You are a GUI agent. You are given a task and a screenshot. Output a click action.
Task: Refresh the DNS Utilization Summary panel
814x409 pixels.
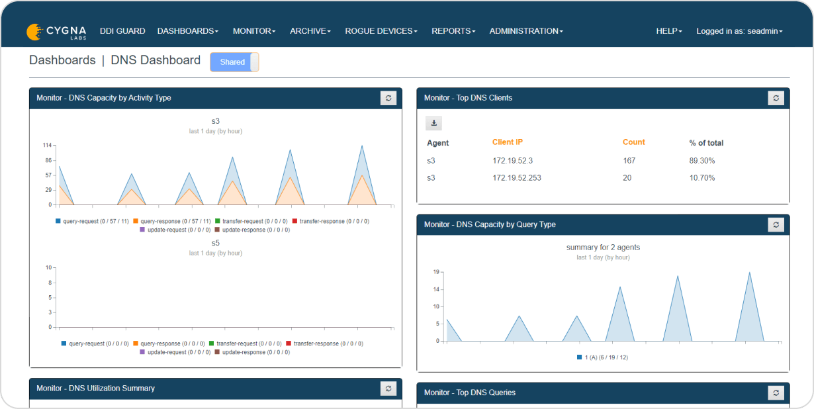388,388
